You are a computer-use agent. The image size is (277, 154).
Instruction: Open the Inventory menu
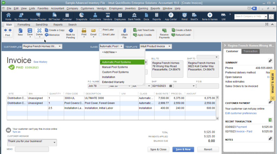(130, 8)
